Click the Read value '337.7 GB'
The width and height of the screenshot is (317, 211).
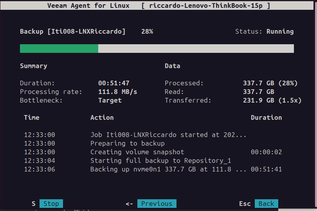click(259, 92)
